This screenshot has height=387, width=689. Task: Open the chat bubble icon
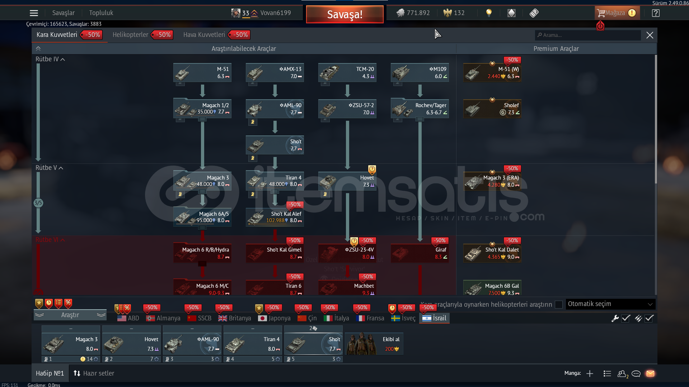click(x=636, y=374)
